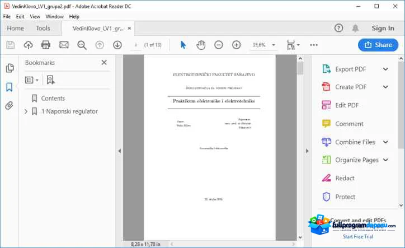
Task: Open the Create PDF tool
Action: [x=351, y=87]
